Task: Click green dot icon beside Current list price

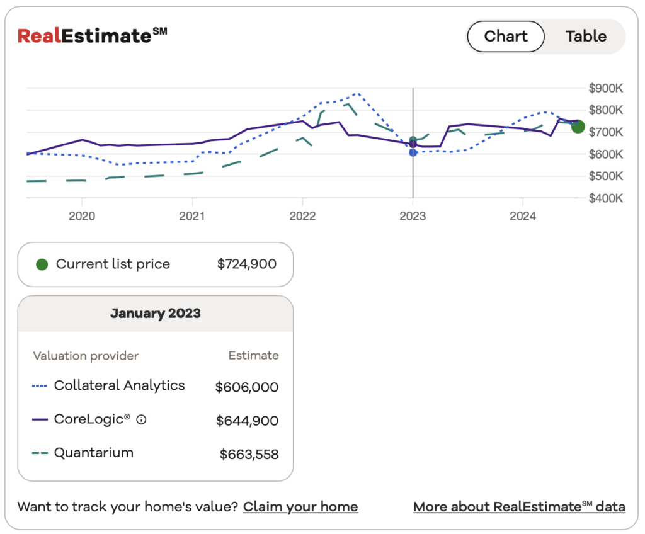Action: 42,264
